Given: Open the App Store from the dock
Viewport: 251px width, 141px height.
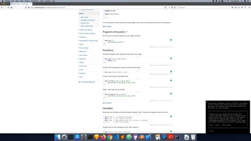Looking at the screenshot, I should pos(77,137).
